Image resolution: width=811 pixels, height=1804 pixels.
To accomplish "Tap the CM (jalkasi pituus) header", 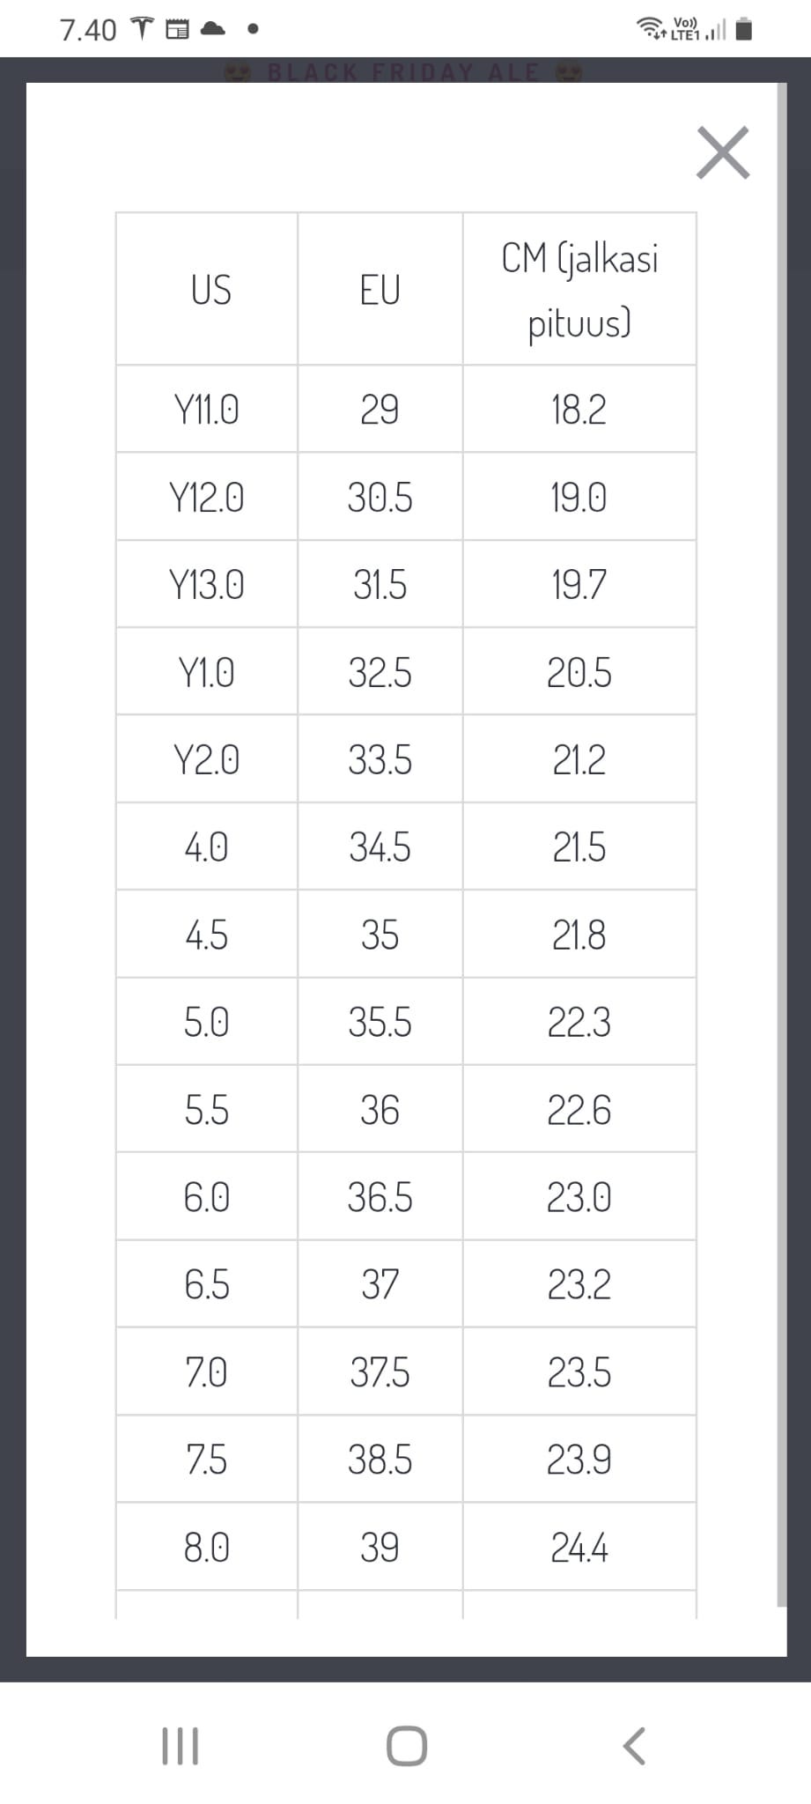I will click(x=579, y=290).
